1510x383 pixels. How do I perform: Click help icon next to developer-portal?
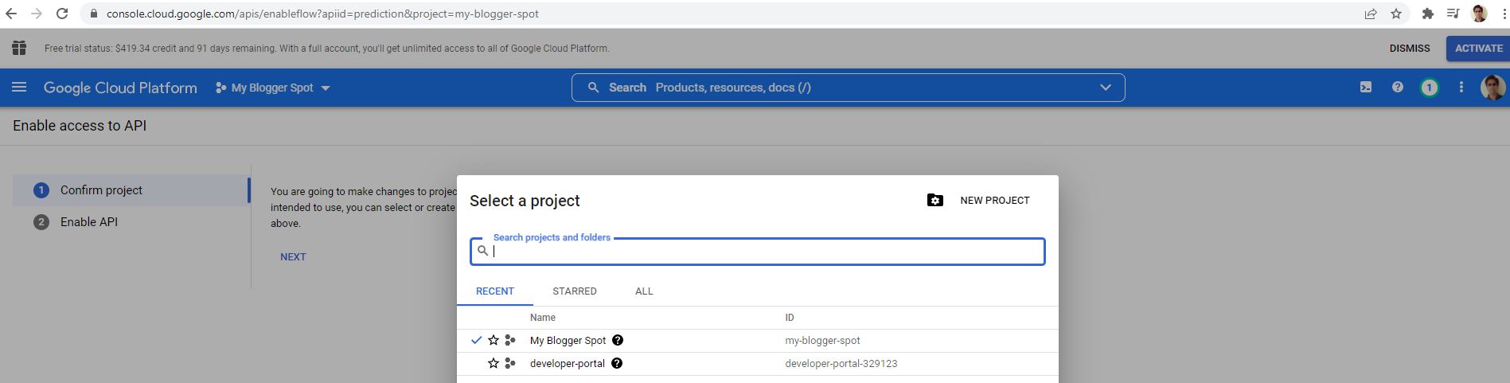[617, 363]
